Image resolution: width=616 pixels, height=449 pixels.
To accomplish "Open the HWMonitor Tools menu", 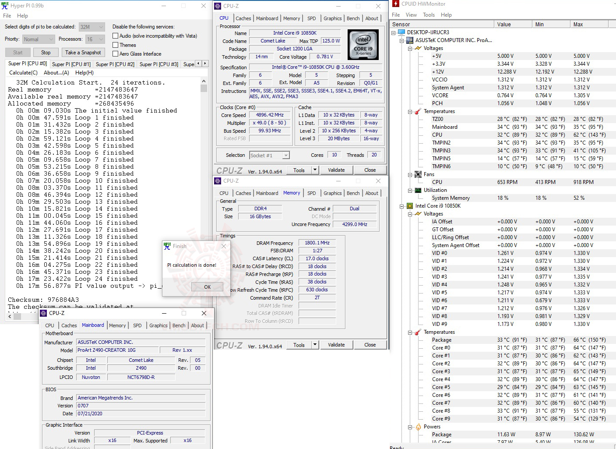I will tap(429, 15).
